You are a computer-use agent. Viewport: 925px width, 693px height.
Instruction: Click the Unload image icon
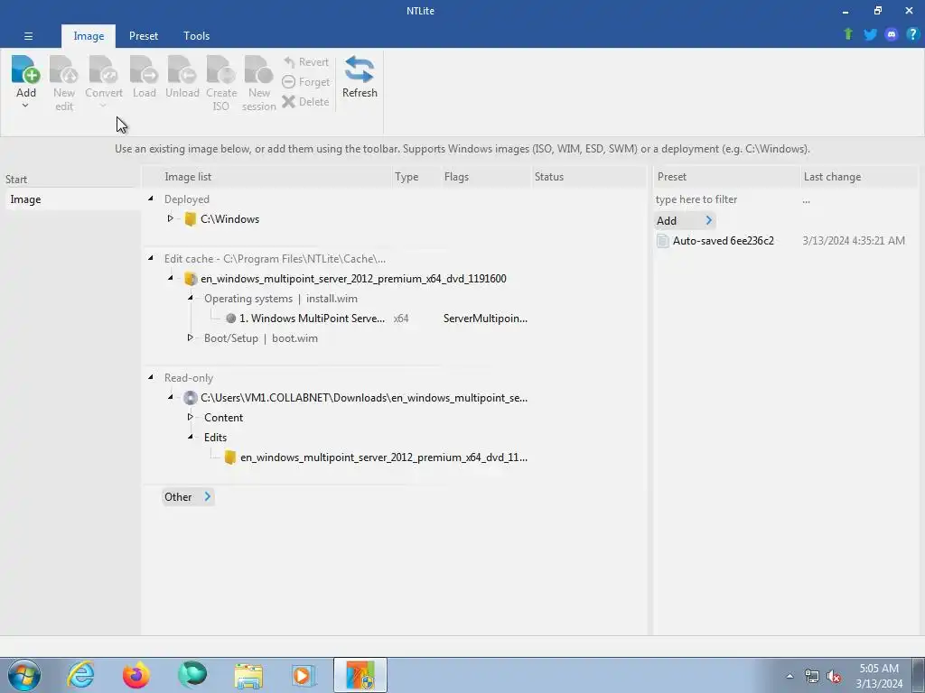tap(182, 69)
